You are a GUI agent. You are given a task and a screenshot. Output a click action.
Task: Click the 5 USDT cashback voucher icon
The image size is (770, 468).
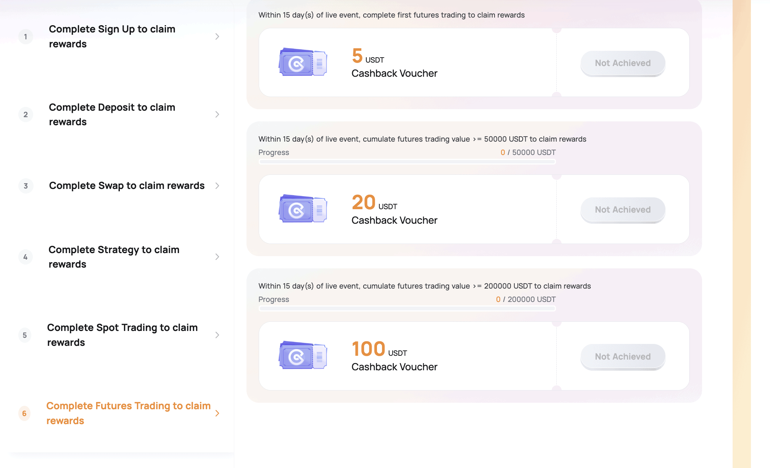tap(303, 62)
